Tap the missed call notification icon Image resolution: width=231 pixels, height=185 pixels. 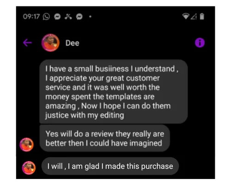[68, 17]
